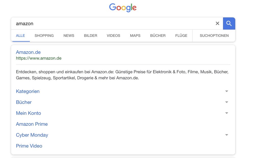Open the News tab

click(x=69, y=36)
